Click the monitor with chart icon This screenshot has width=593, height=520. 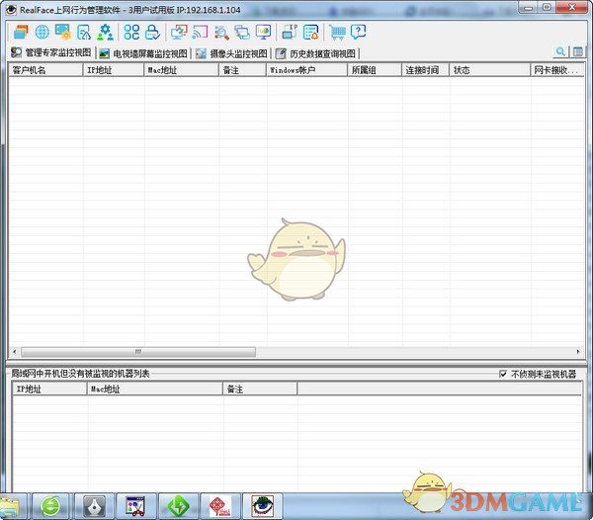click(263, 33)
